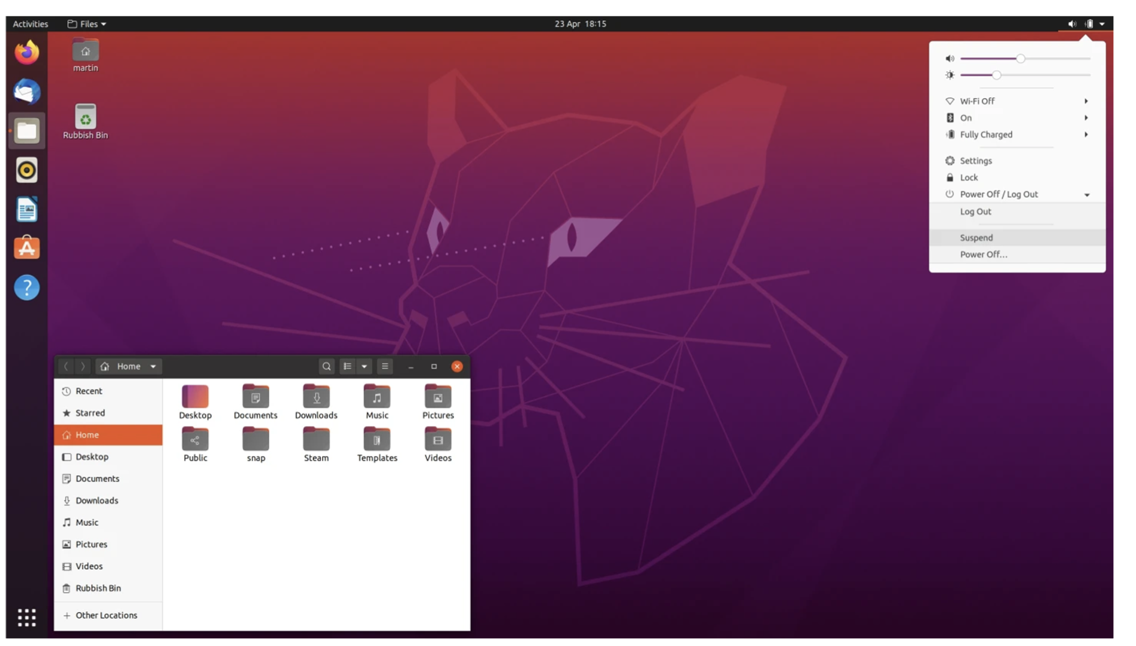Go back in Files window
This screenshot has width=1136, height=646.
(x=66, y=366)
